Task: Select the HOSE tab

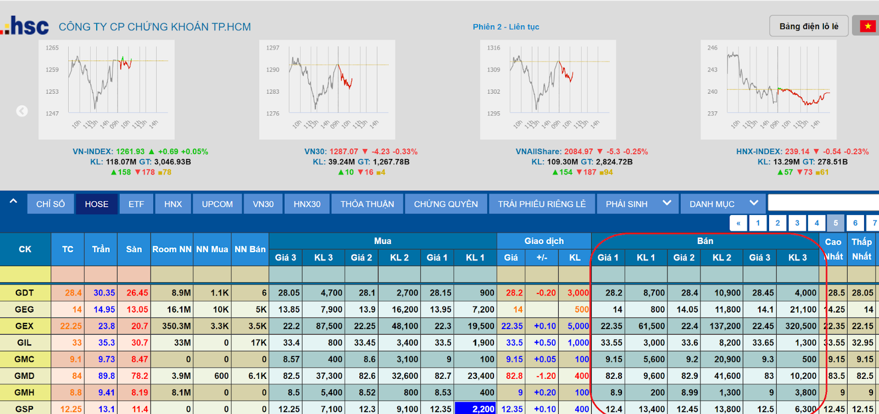Action: (97, 204)
